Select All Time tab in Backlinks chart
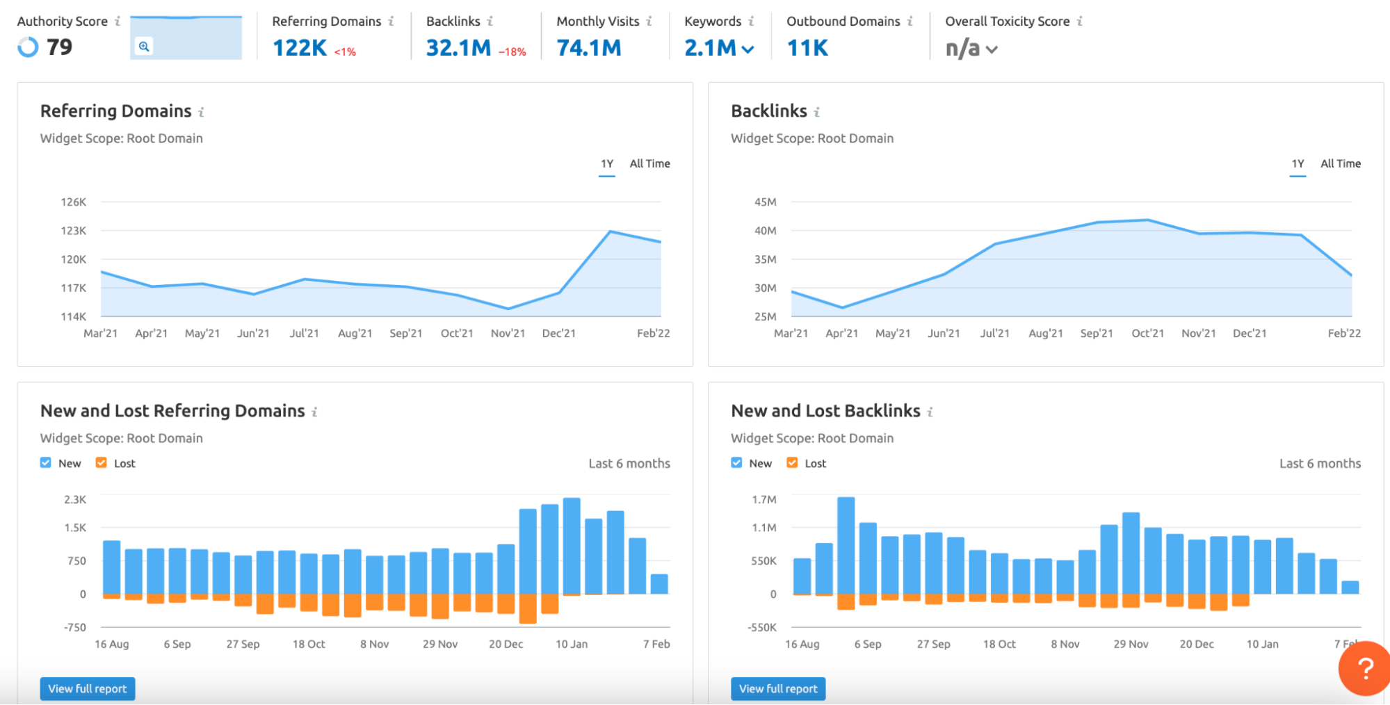Image resolution: width=1390 pixels, height=705 pixels. coord(1341,164)
